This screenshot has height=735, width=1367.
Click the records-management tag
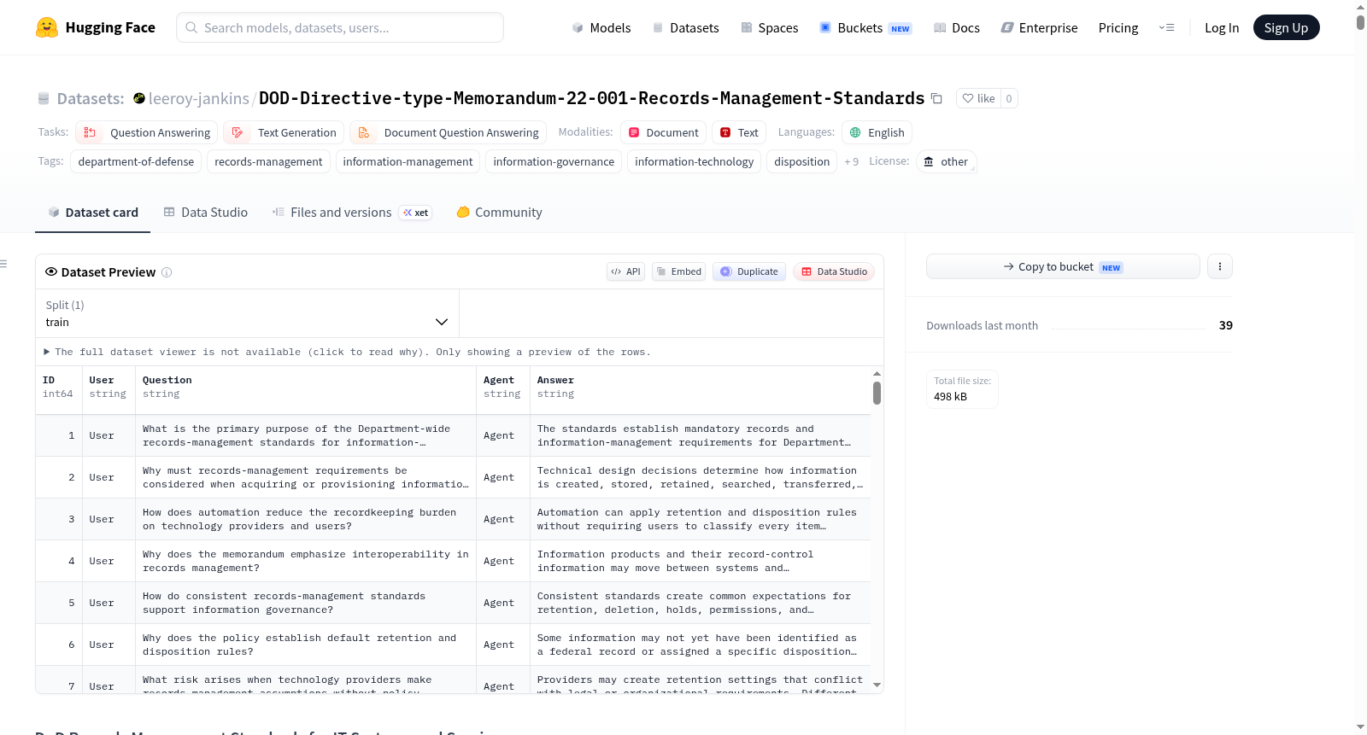[x=268, y=161]
